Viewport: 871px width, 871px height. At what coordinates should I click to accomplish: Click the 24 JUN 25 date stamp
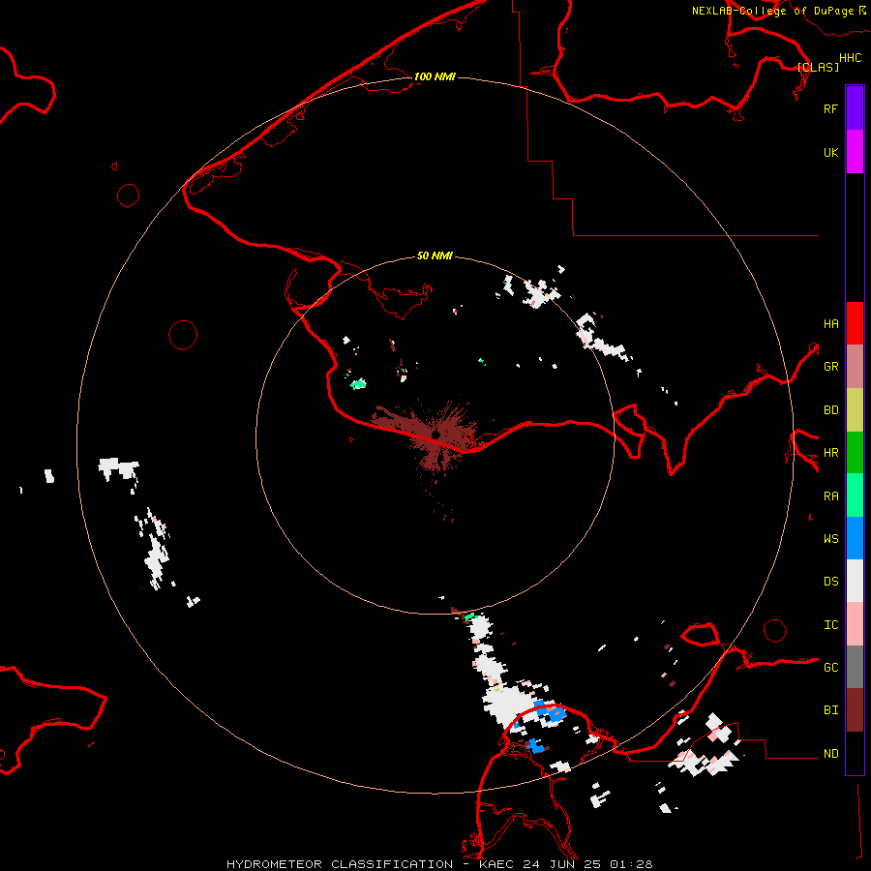tap(562, 864)
